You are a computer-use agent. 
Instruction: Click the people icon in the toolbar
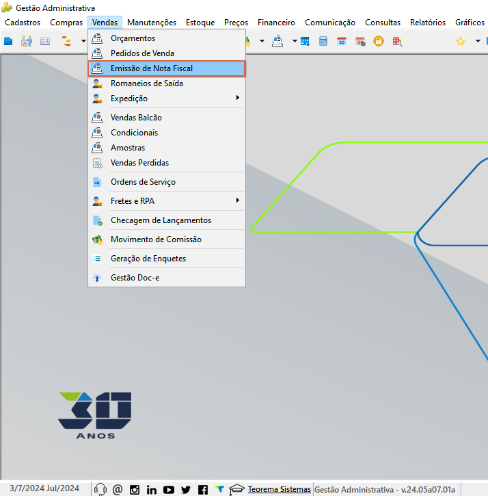[x=27, y=41]
